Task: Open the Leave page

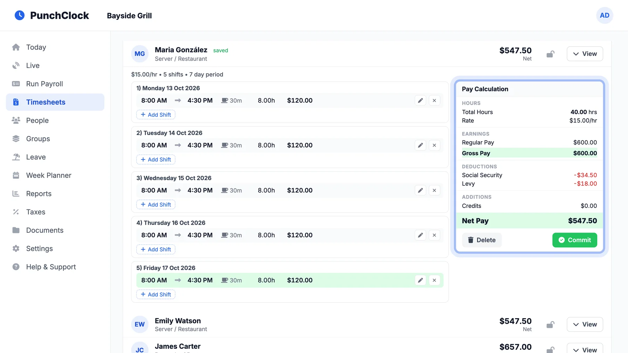Action: tap(55, 157)
